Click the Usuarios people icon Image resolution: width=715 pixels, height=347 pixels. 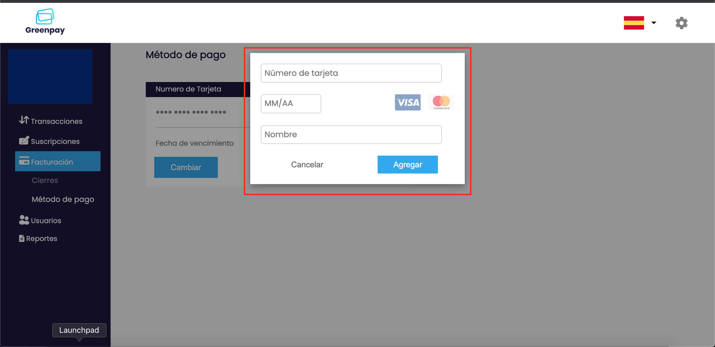pos(24,220)
